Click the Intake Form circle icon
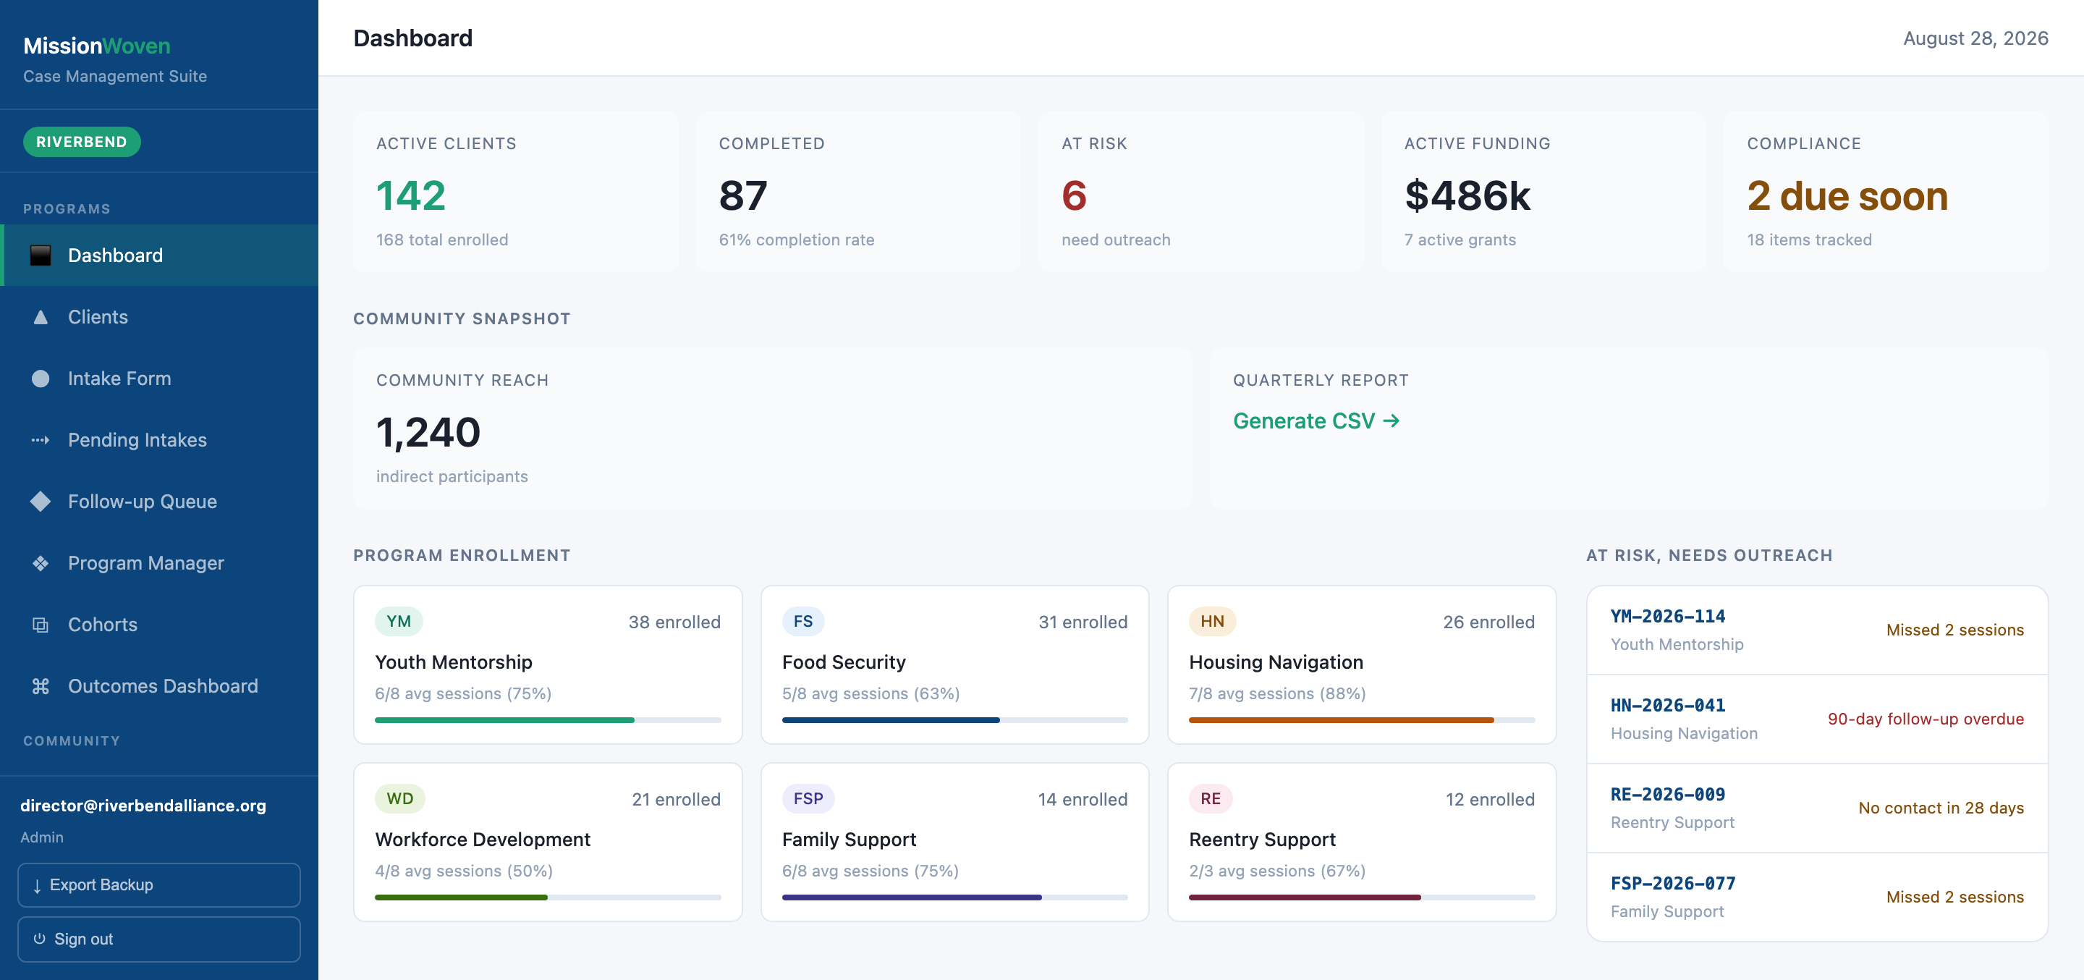 [x=41, y=378]
